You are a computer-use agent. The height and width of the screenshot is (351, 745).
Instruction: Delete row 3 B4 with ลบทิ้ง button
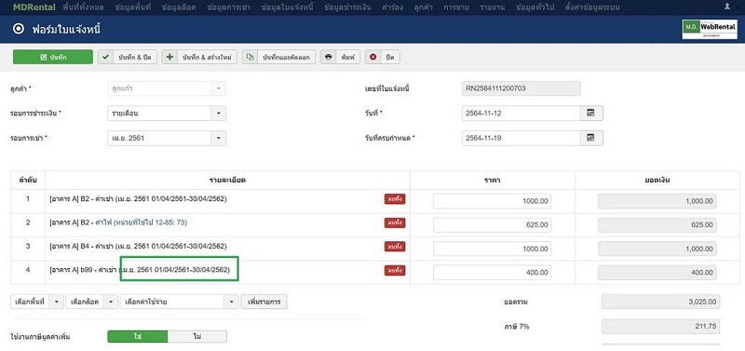tap(395, 247)
